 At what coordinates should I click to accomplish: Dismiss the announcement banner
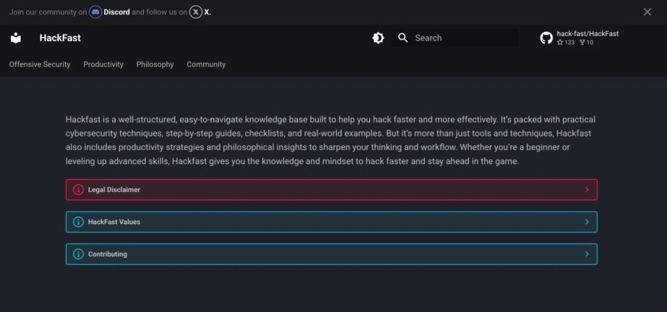point(647,12)
